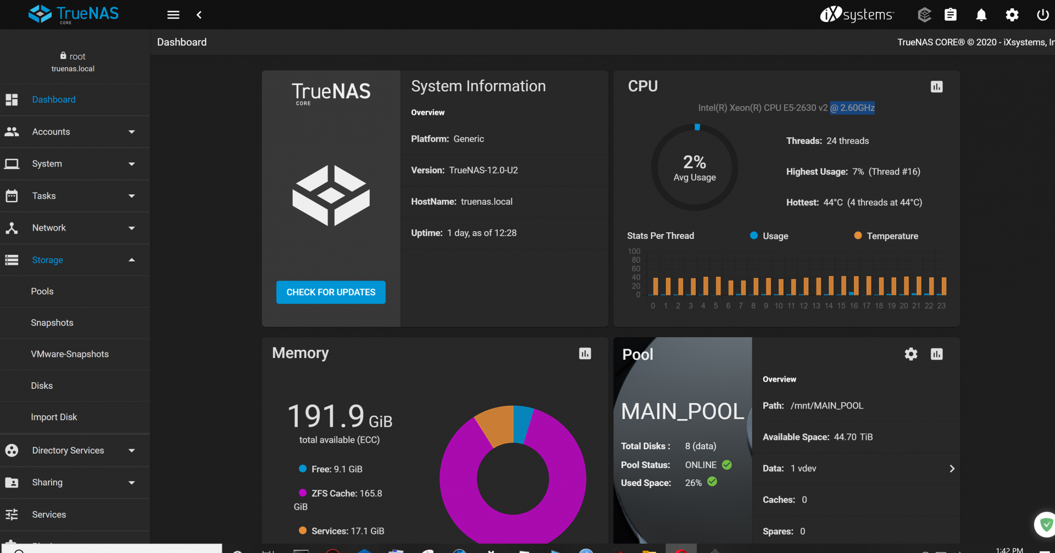The width and height of the screenshot is (1055, 553).
Task: Click Free memory blue legend dot
Action: pos(302,468)
